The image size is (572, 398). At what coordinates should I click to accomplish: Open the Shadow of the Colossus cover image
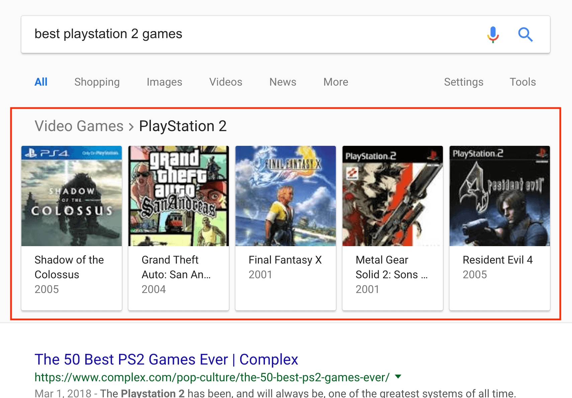click(72, 196)
